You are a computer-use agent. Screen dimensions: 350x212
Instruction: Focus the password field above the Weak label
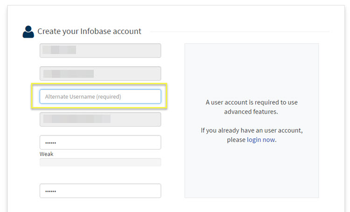pyautogui.click(x=100, y=142)
